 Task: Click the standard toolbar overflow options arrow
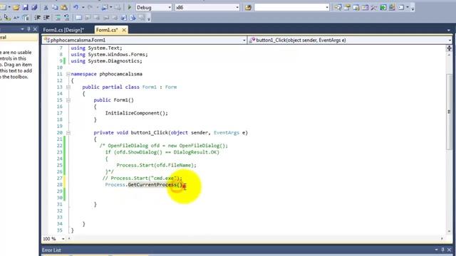[413, 9]
